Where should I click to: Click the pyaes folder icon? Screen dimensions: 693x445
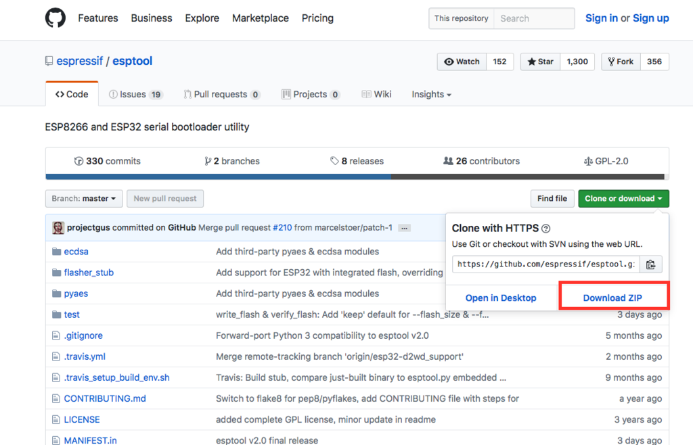(56, 294)
